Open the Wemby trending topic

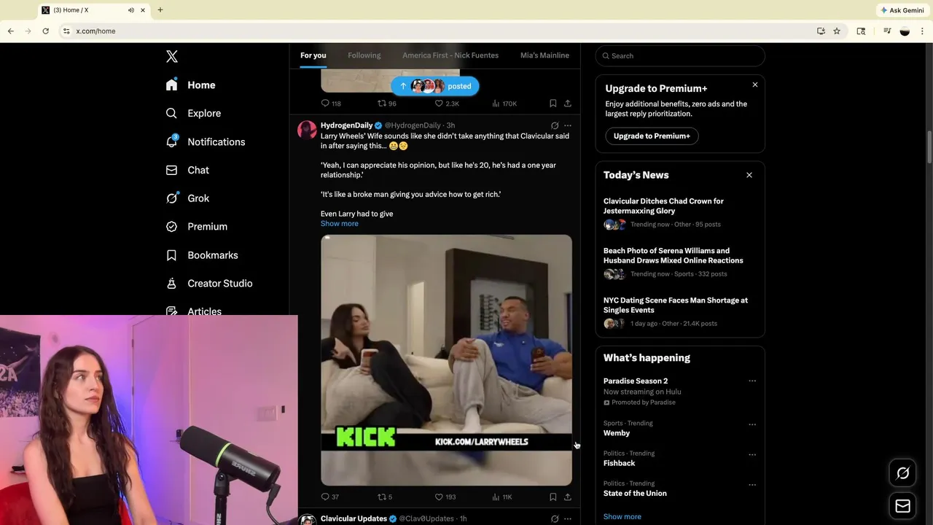[617, 433]
